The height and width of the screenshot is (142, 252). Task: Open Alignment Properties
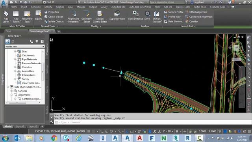(73, 17)
